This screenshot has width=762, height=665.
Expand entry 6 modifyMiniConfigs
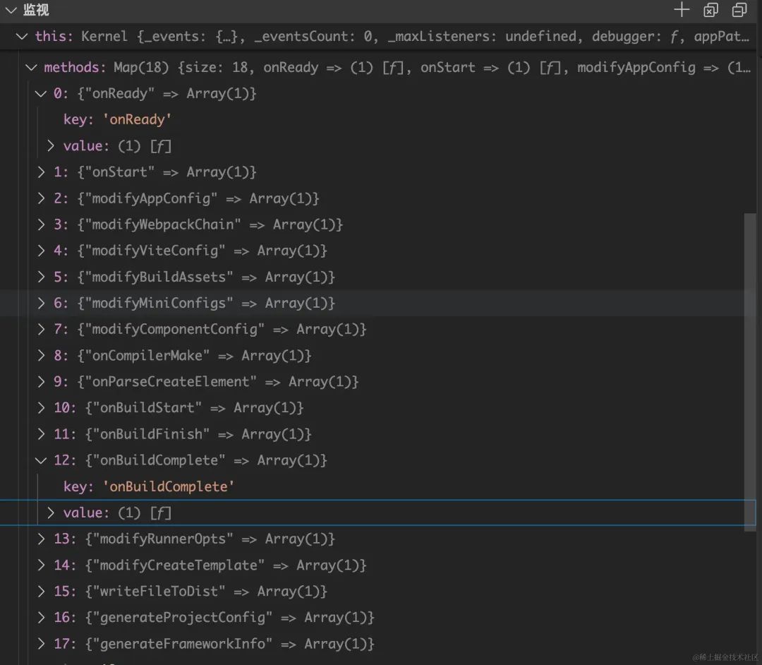point(41,303)
